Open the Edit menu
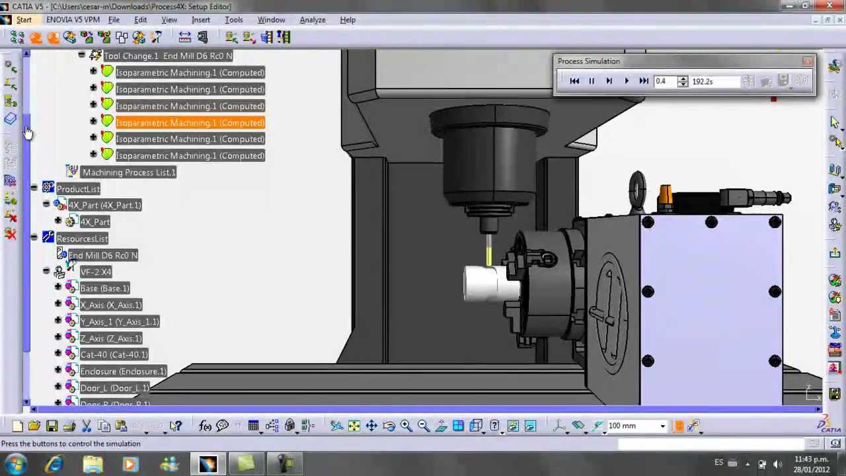 pos(140,20)
